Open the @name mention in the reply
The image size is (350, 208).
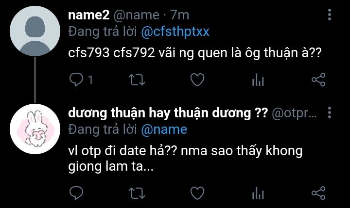164,129
